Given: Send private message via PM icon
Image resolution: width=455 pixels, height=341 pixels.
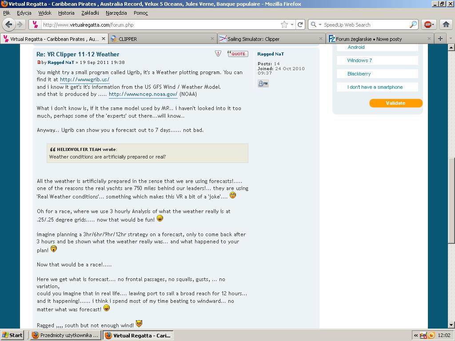Looking at the screenshot, I should [x=263, y=83].
